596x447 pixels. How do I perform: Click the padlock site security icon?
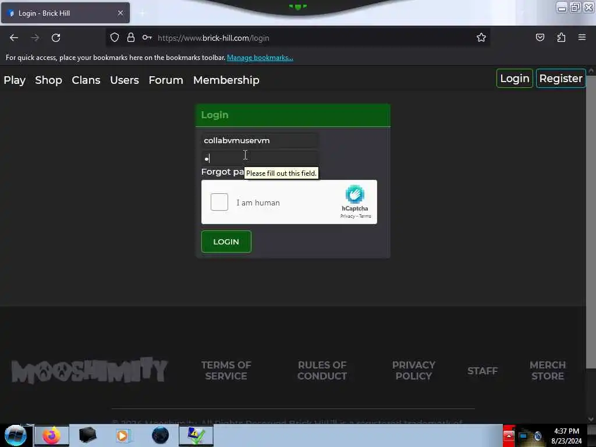[x=131, y=37]
